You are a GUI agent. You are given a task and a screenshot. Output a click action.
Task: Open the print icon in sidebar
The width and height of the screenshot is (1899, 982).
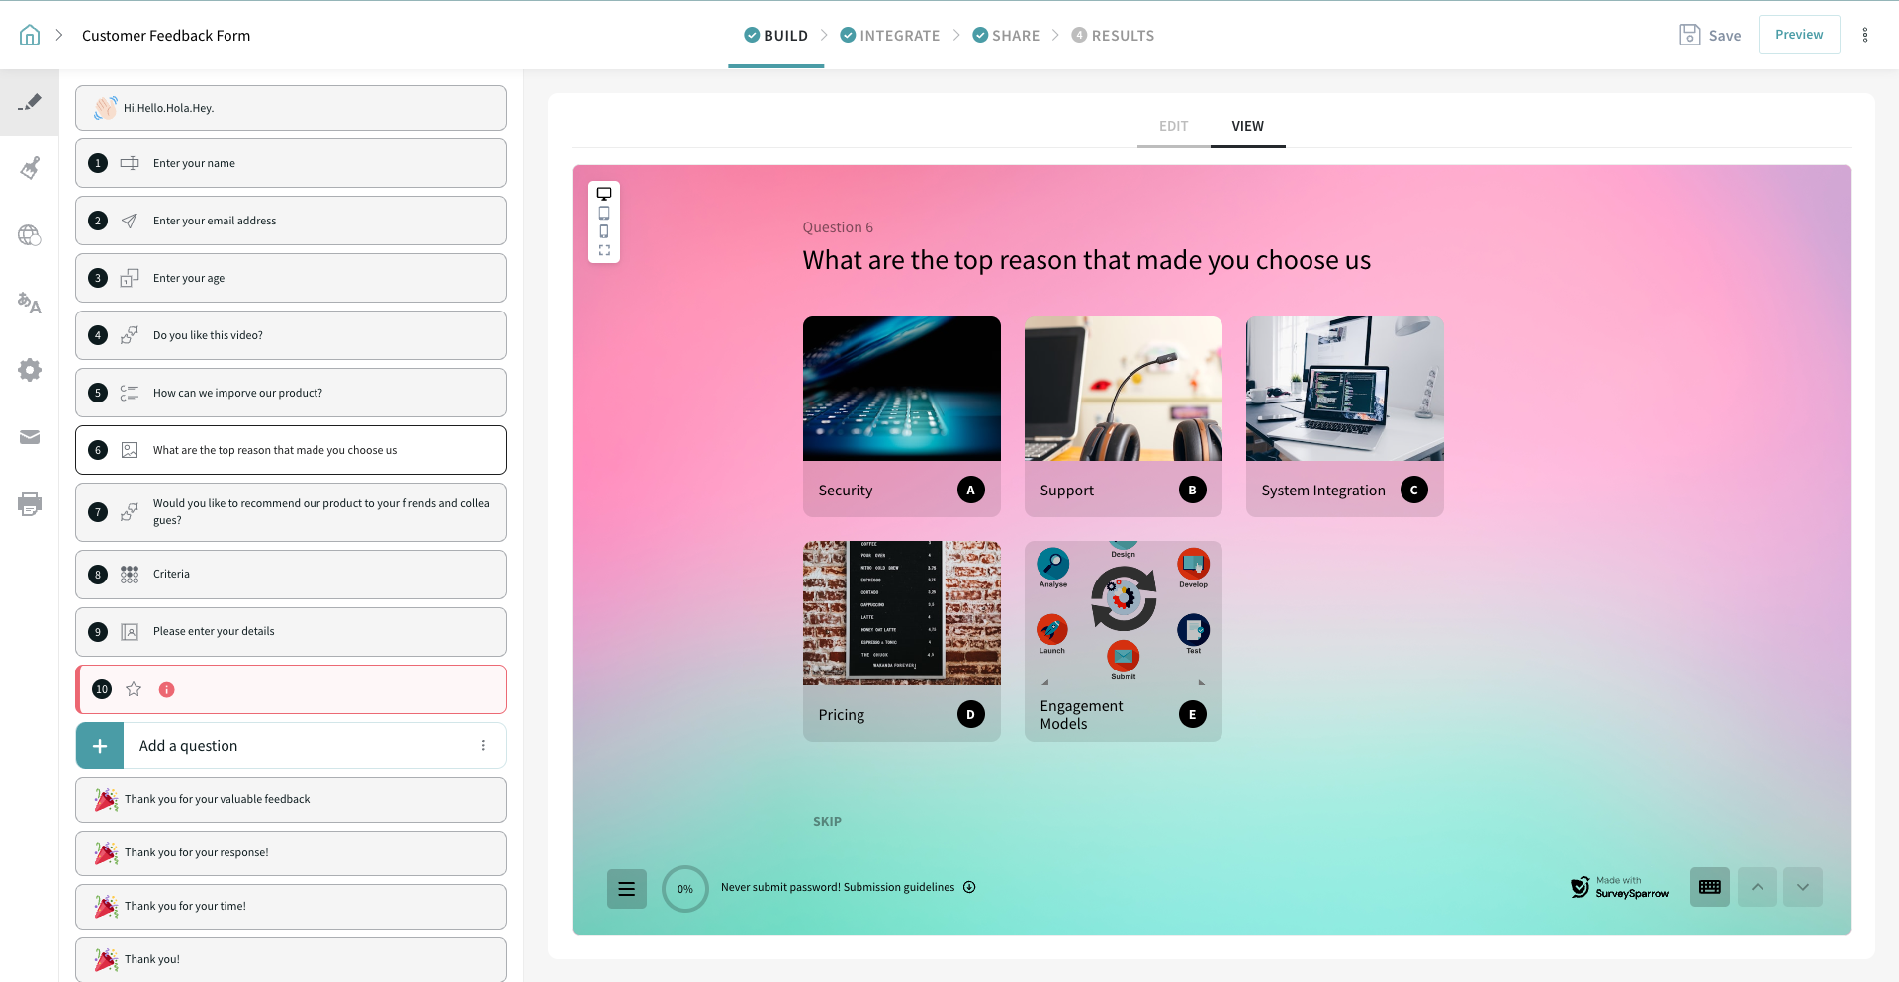[30, 504]
